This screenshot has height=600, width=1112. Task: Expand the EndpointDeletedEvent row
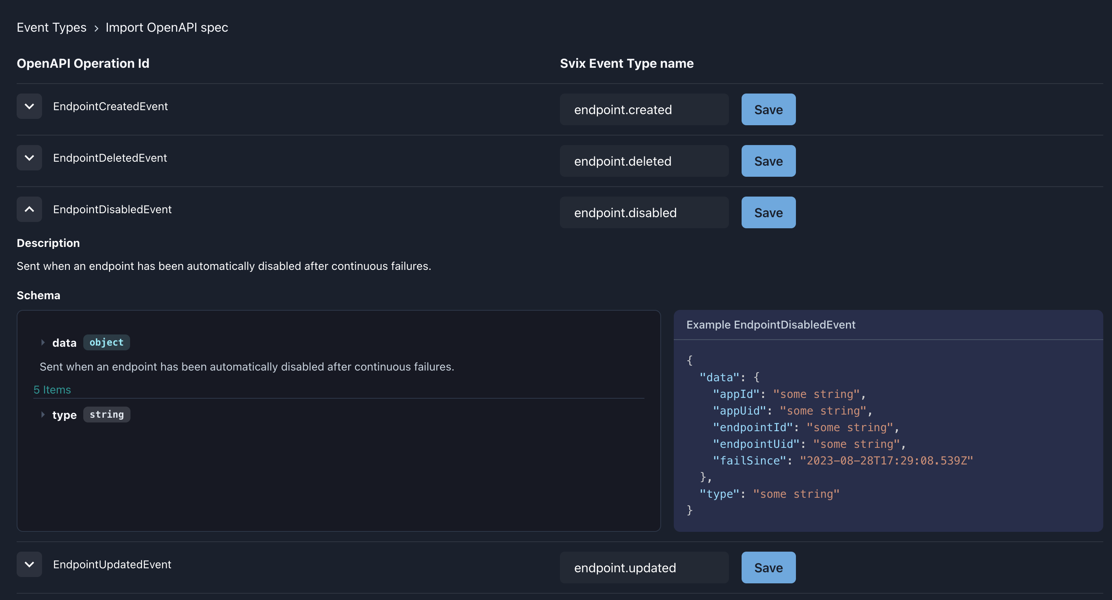(x=29, y=157)
